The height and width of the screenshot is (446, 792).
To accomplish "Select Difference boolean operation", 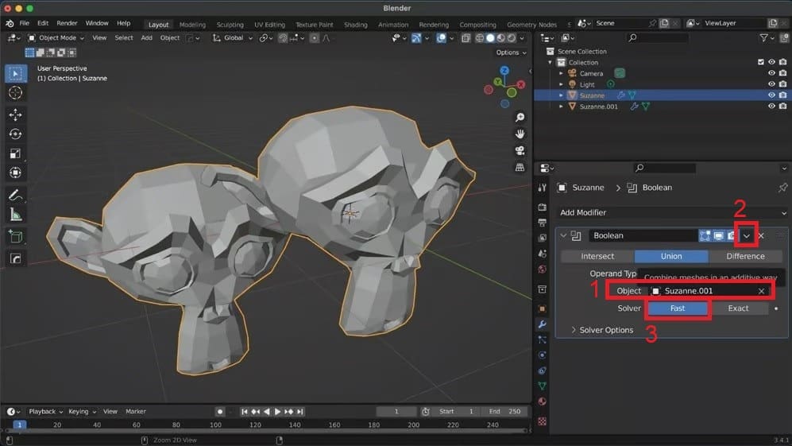I will [x=746, y=256].
